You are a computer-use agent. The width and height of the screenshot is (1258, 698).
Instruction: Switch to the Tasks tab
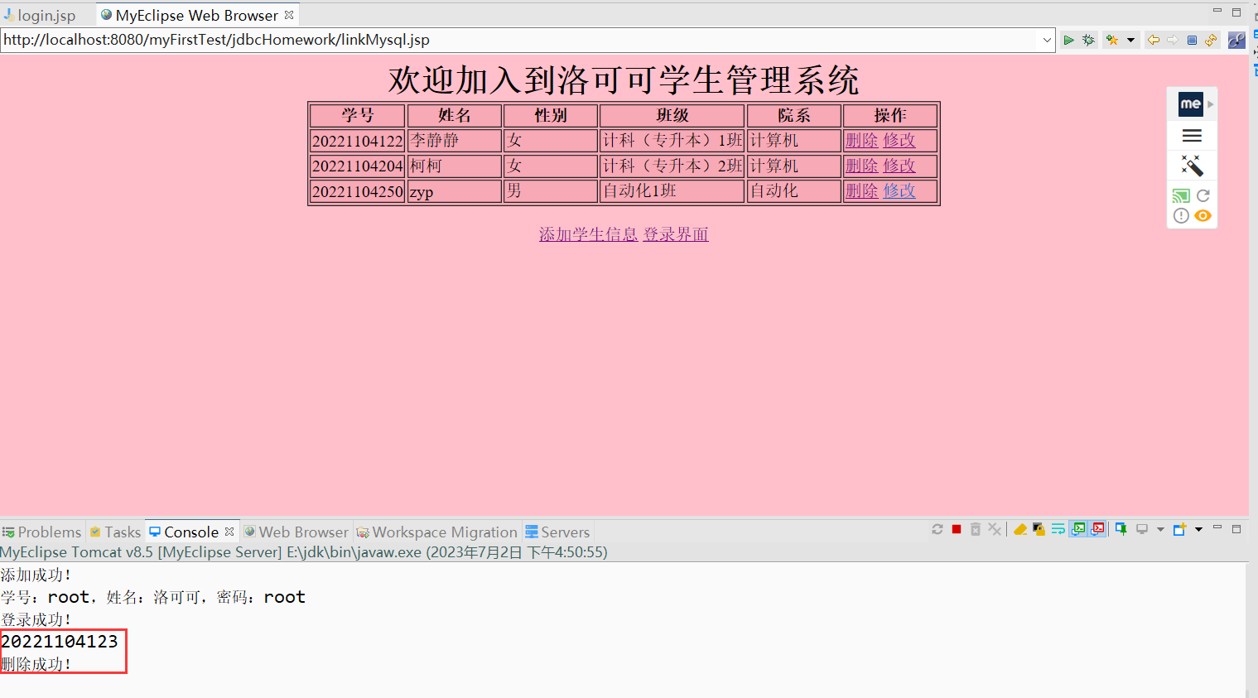(x=115, y=532)
